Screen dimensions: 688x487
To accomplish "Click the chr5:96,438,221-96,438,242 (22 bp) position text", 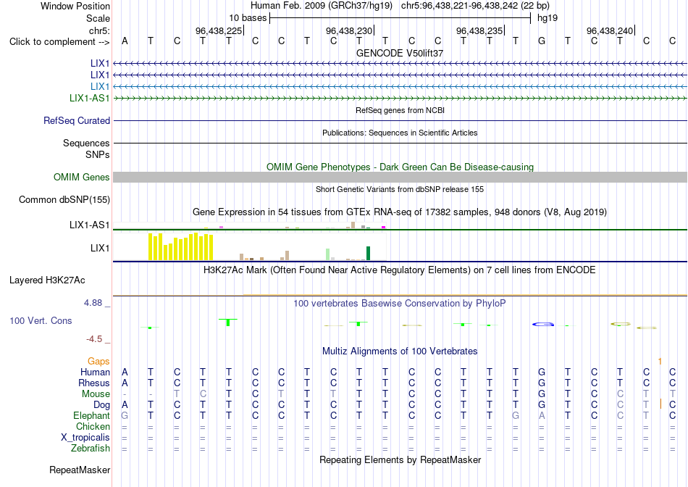I will 475,6.
